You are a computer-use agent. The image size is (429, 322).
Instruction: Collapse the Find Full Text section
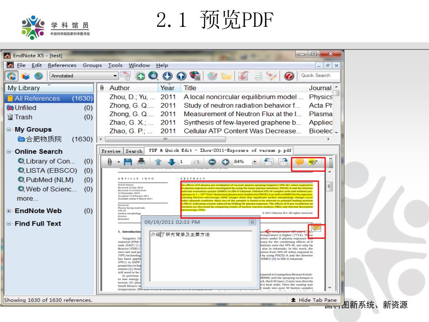[9, 224]
